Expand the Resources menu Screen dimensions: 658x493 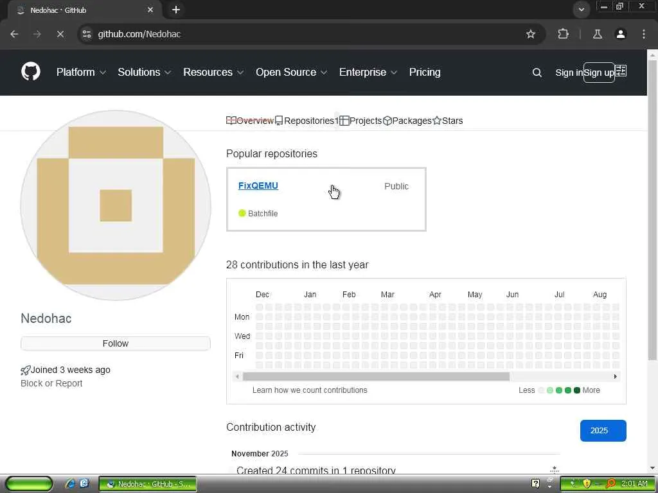pos(213,72)
